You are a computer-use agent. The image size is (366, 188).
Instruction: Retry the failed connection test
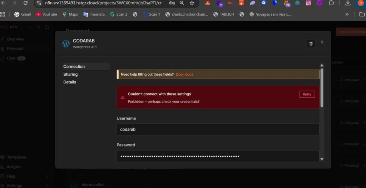(x=307, y=94)
